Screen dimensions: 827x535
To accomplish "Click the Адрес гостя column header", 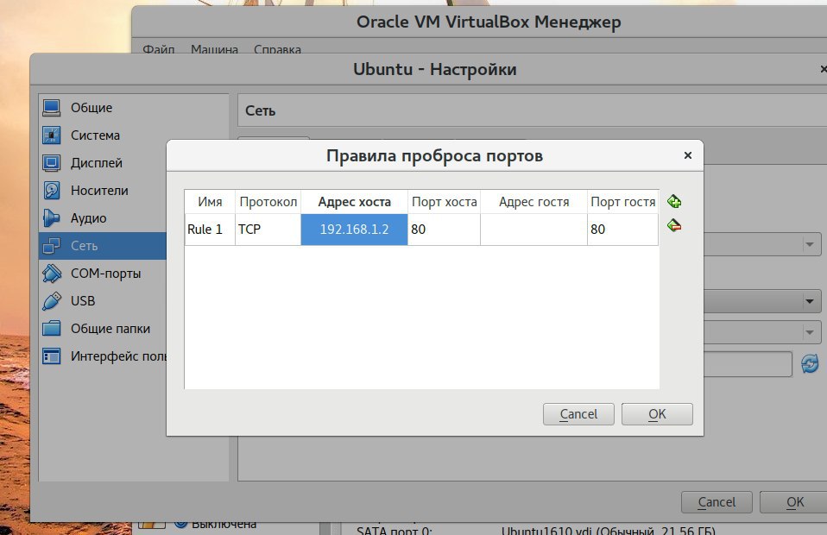I will coord(533,202).
